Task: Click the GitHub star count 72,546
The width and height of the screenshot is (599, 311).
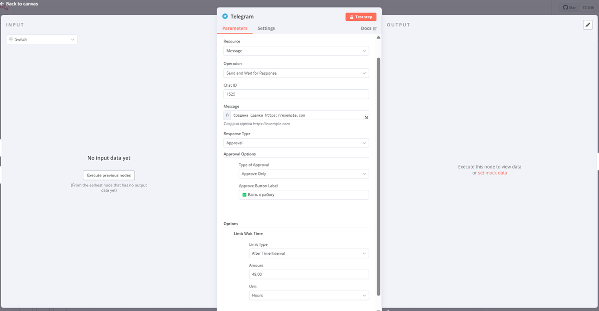Action: [589, 7]
